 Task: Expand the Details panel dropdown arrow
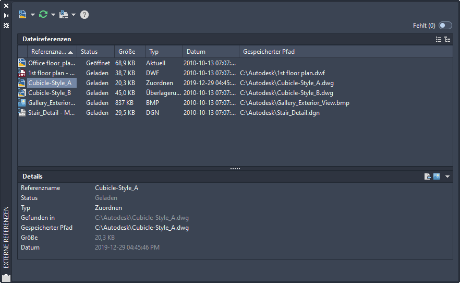(447, 177)
